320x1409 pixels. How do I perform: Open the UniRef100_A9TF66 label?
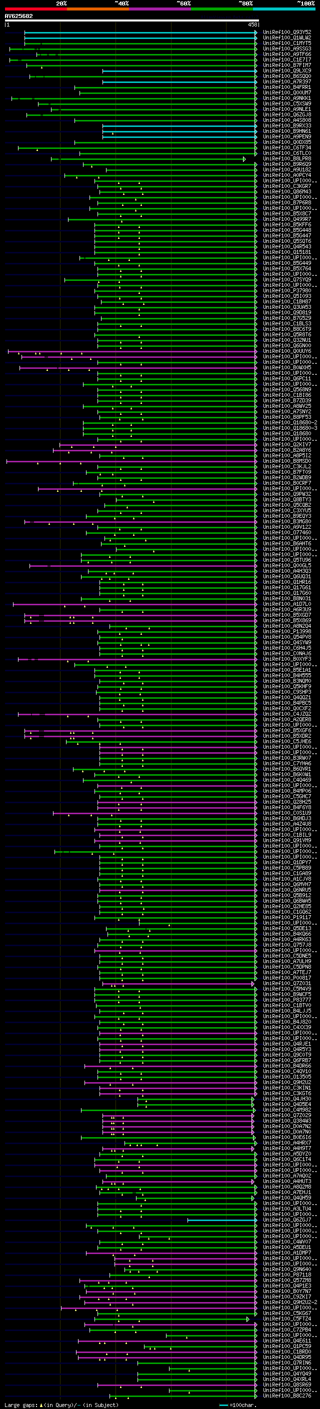coord(287,54)
